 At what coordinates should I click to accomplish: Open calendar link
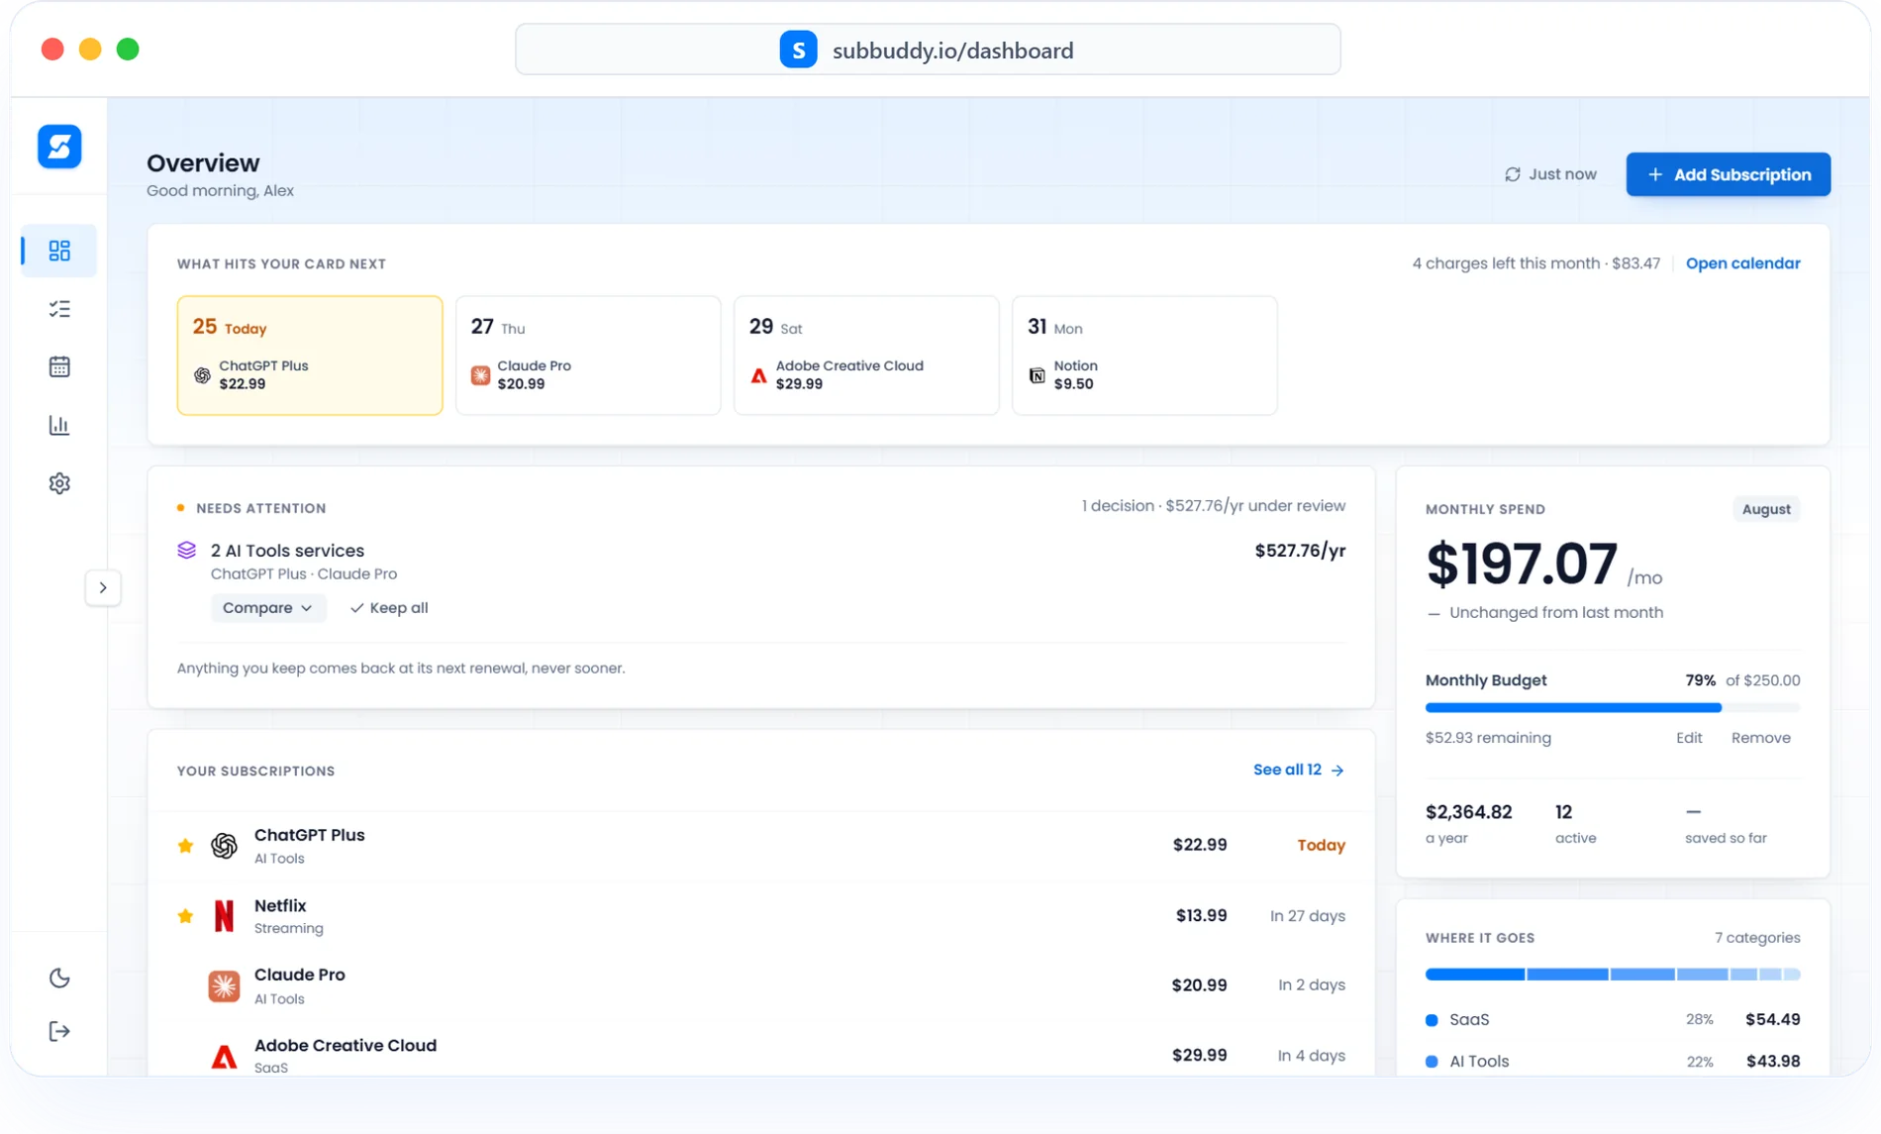tap(1742, 263)
